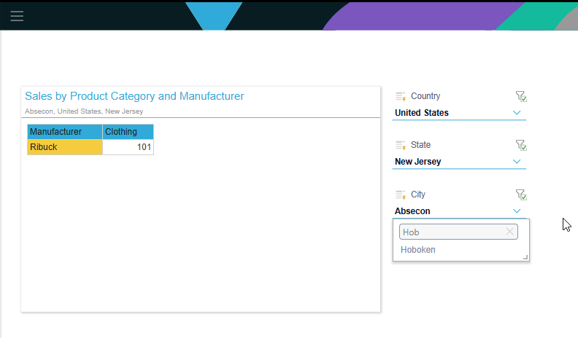Expand the State dropdown chevron
This screenshot has width=578, height=338.
tap(517, 162)
